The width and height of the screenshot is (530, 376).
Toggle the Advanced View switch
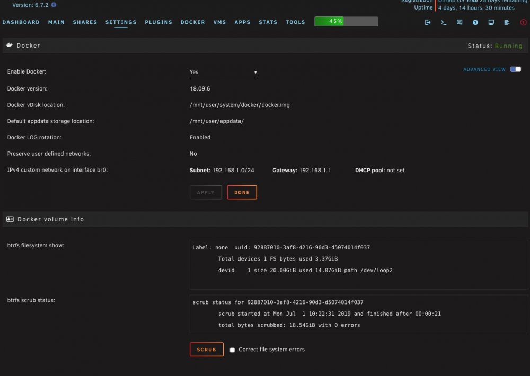tap(516, 69)
